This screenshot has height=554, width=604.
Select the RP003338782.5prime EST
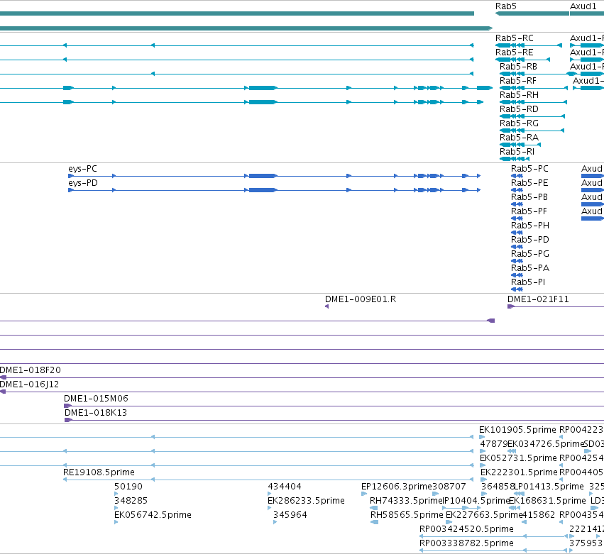pos(466,544)
